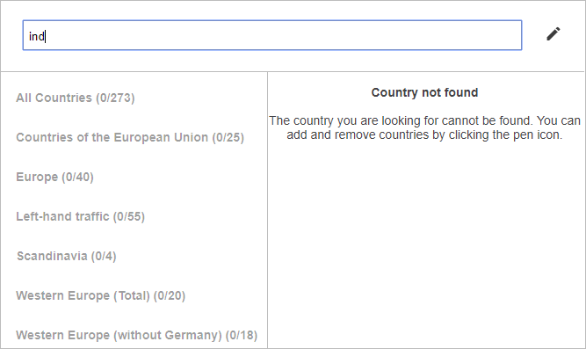Image resolution: width=586 pixels, height=349 pixels.
Task: Select Western Europe (without Germany) group
Action: coord(136,335)
